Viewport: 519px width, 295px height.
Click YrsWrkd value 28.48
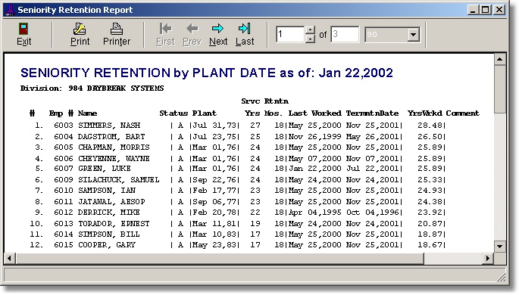point(430,126)
